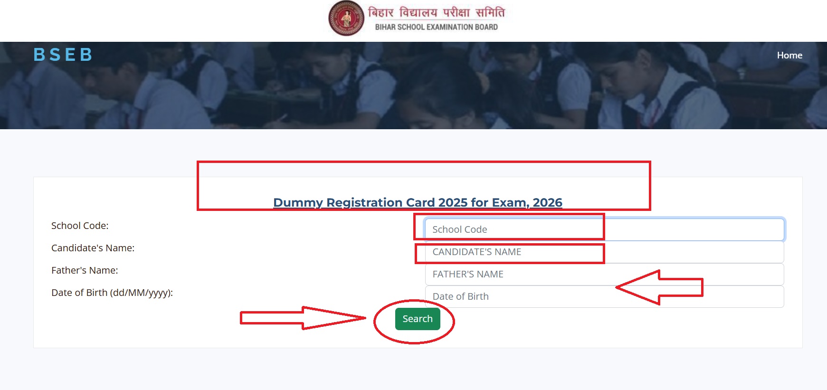Click the green Search button
Screen dimensions: 827x390
pos(418,319)
